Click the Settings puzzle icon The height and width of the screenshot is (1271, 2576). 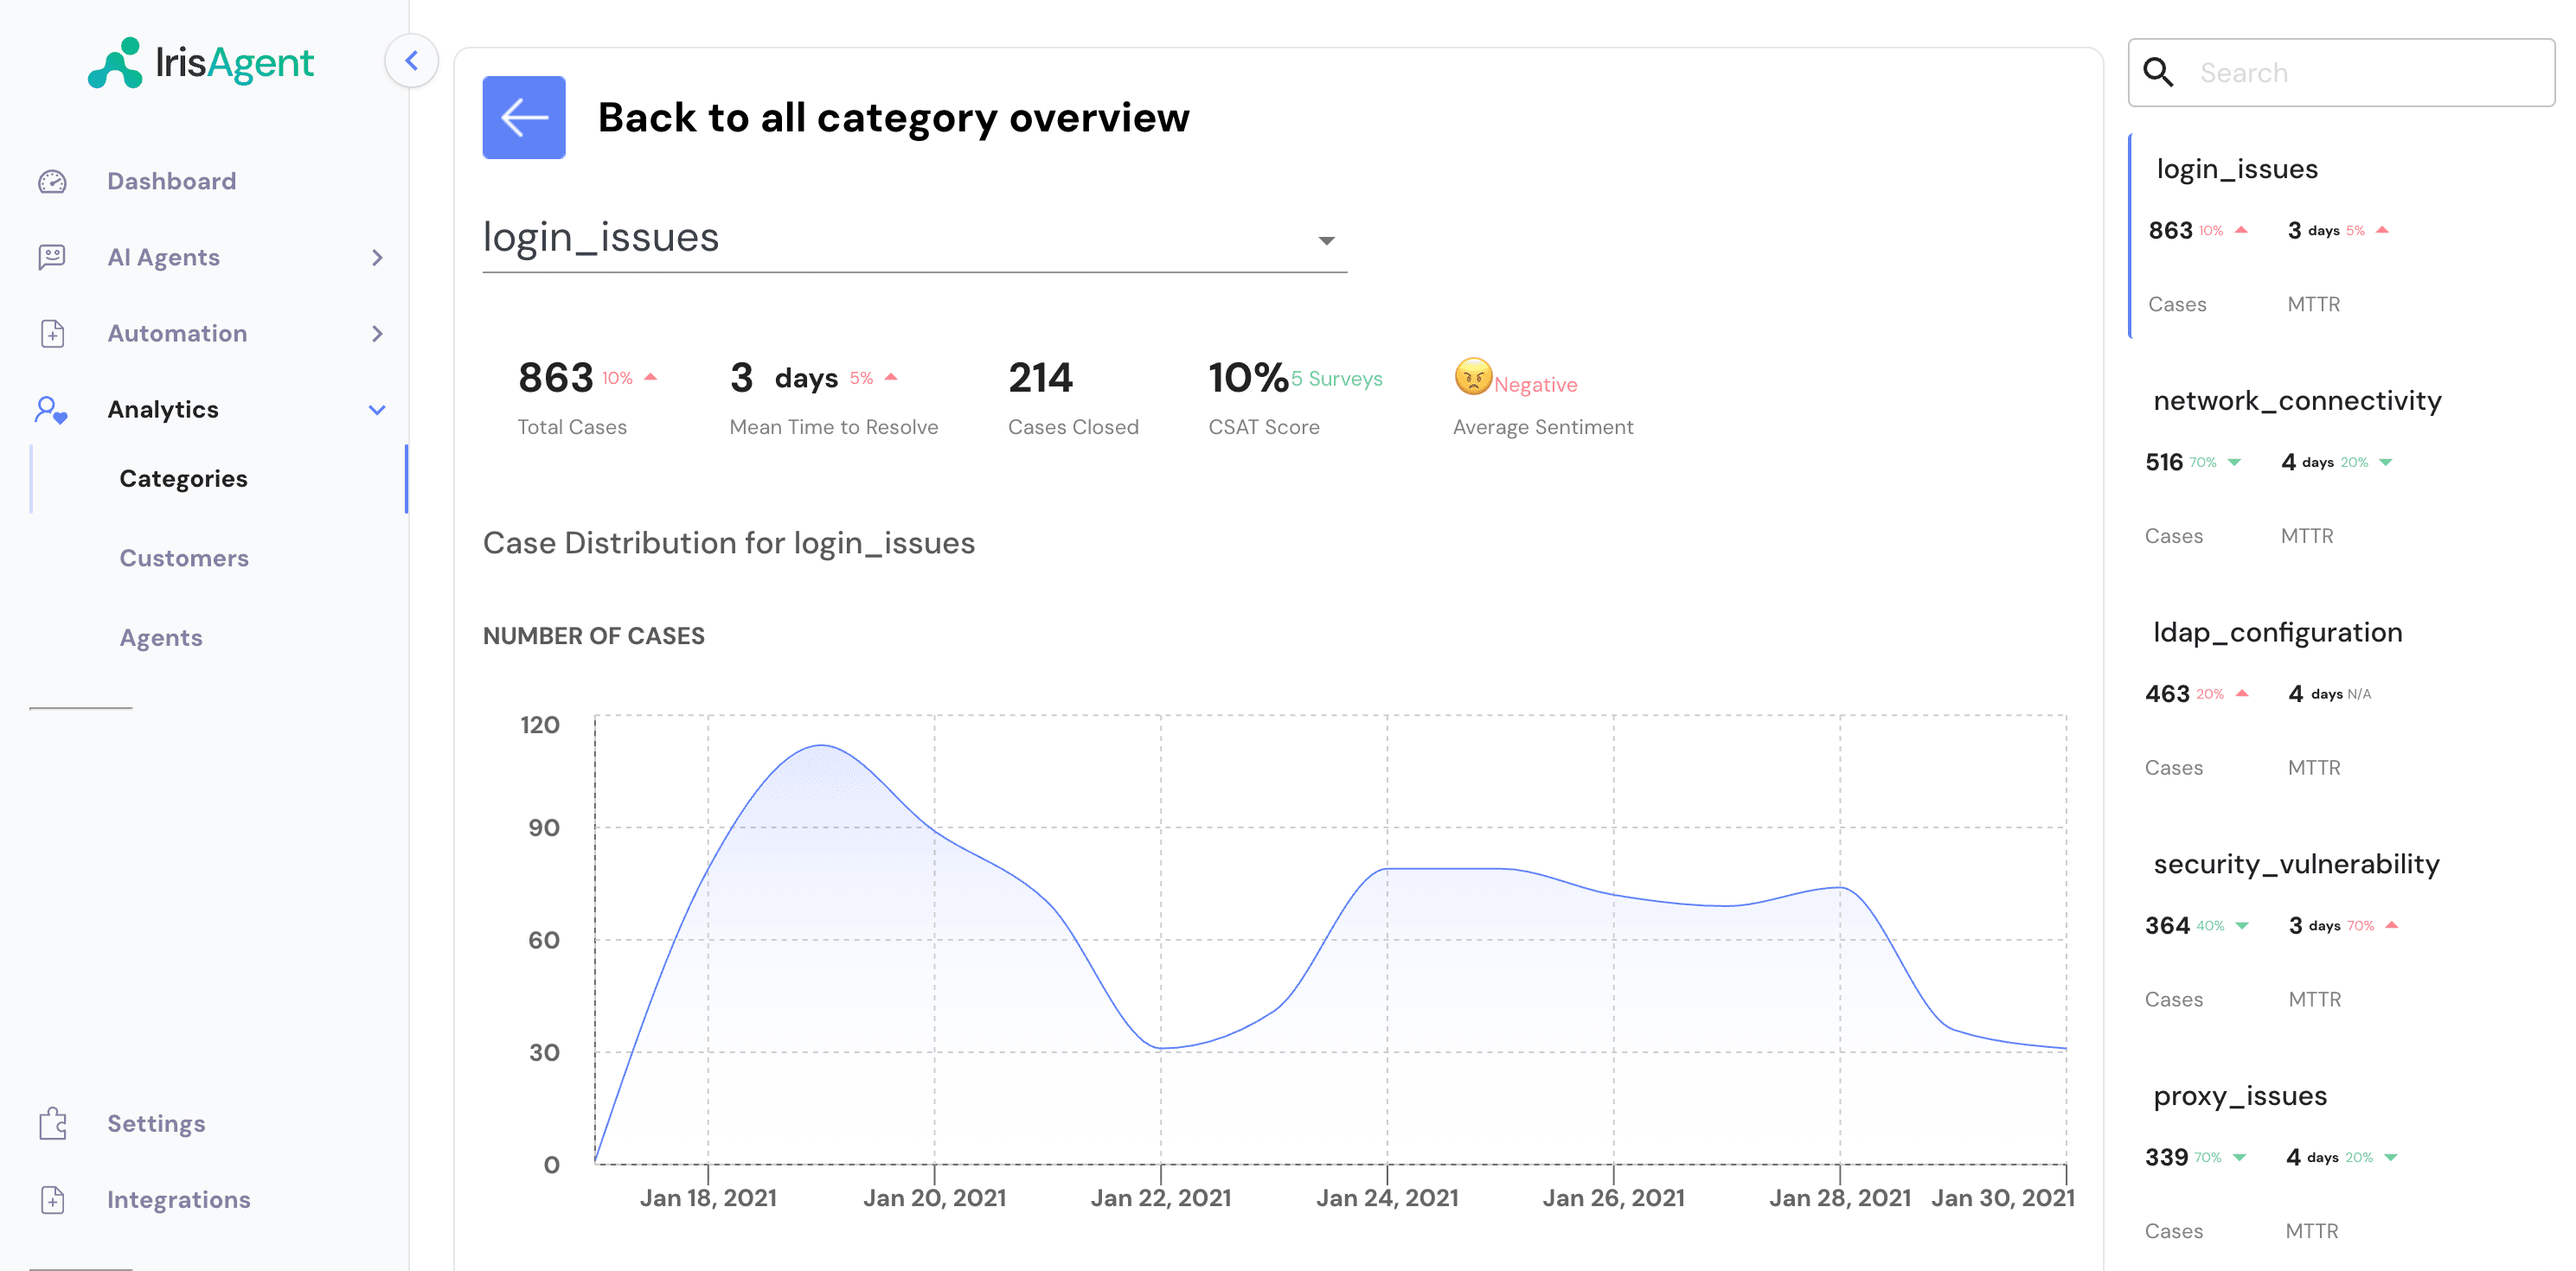coord(52,1123)
